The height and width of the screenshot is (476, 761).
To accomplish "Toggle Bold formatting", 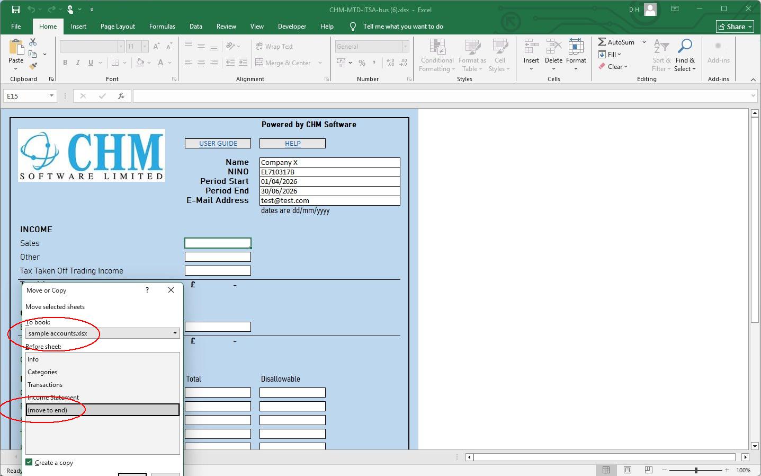I will click(65, 63).
